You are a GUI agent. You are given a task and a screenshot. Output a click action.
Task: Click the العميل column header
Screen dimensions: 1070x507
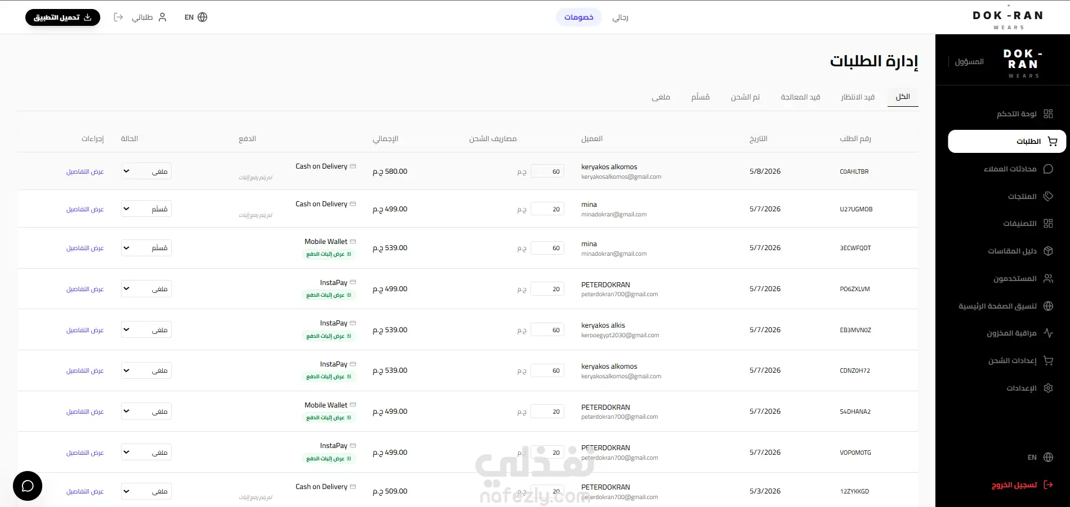point(592,139)
